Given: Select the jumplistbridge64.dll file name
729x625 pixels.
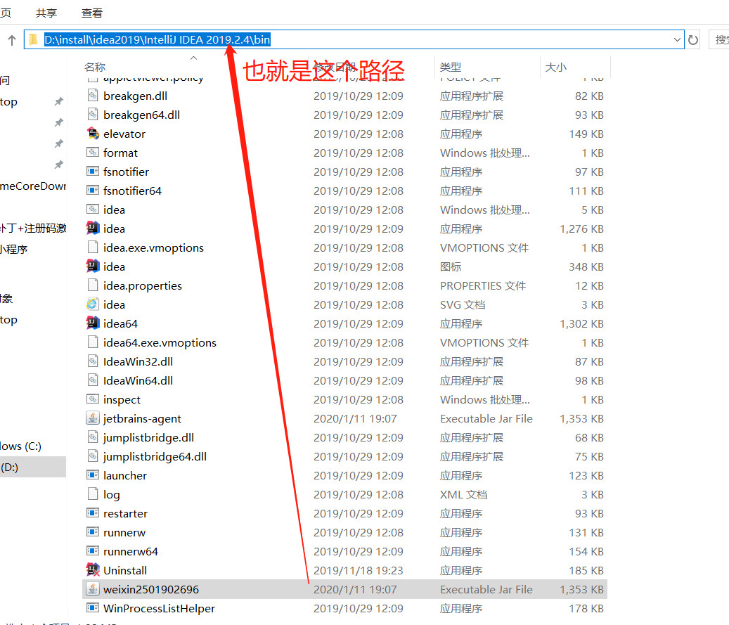Looking at the screenshot, I should coord(155,457).
